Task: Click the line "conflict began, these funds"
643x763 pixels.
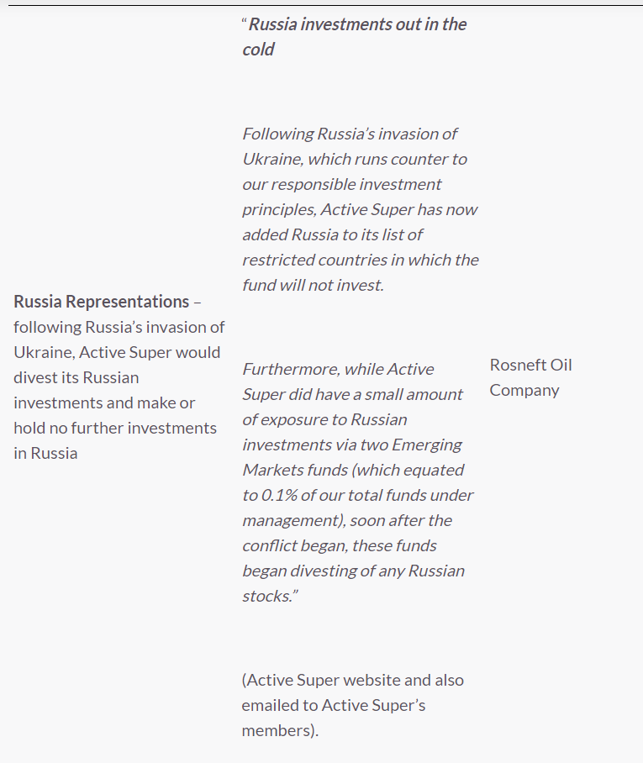Action: pyautogui.click(x=340, y=545)
